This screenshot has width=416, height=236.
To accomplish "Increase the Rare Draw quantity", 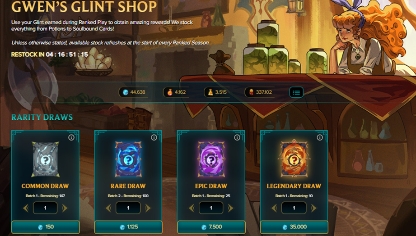I will 148,208.
